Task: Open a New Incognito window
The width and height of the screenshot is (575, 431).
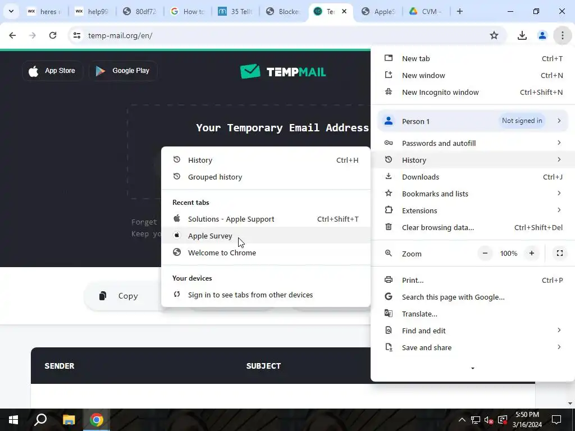Action: click(x=473, y=93)
